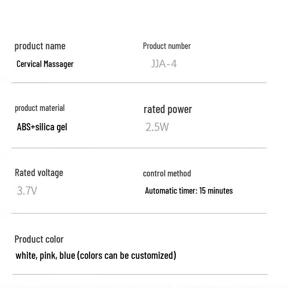Select "Automatic timer: 15 minutes" text

[x=189, y=190]
